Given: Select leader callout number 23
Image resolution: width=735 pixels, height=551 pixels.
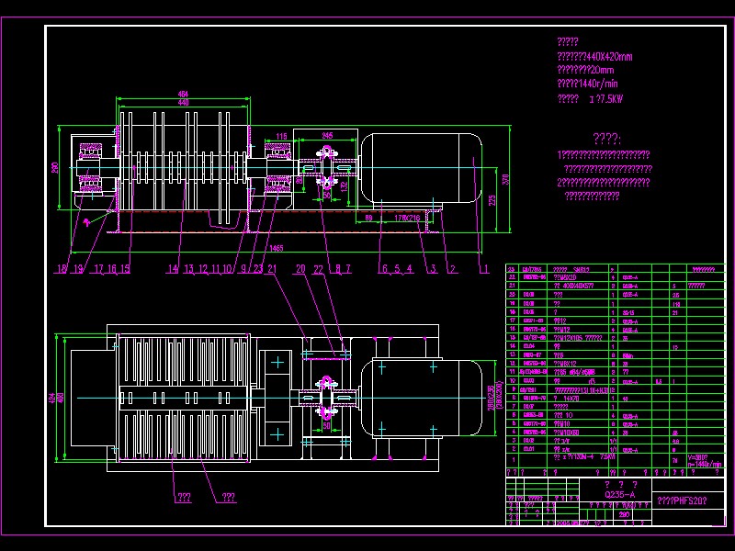Looking at the screenshot, I should (258, 269).
